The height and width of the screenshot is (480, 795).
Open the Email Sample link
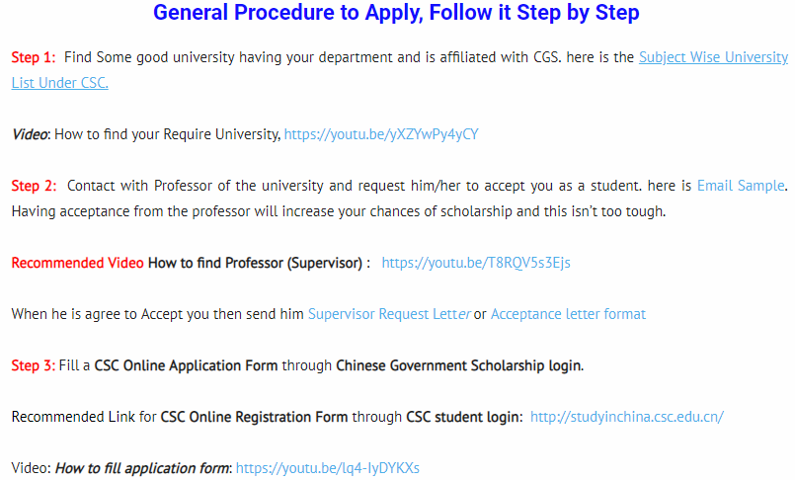click(741, 186)
